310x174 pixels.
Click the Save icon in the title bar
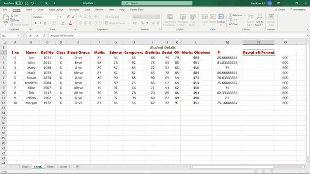pos(26,3)
